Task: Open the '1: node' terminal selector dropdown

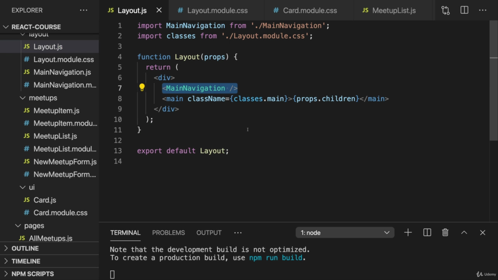Action: click(x=345, y=233)
